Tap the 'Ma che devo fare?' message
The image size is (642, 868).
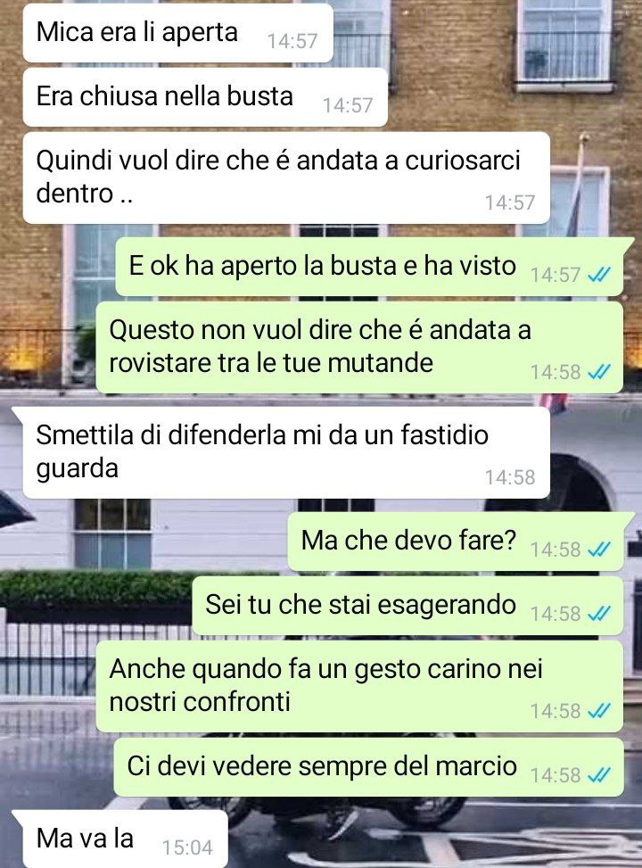(x=456, y=541)
